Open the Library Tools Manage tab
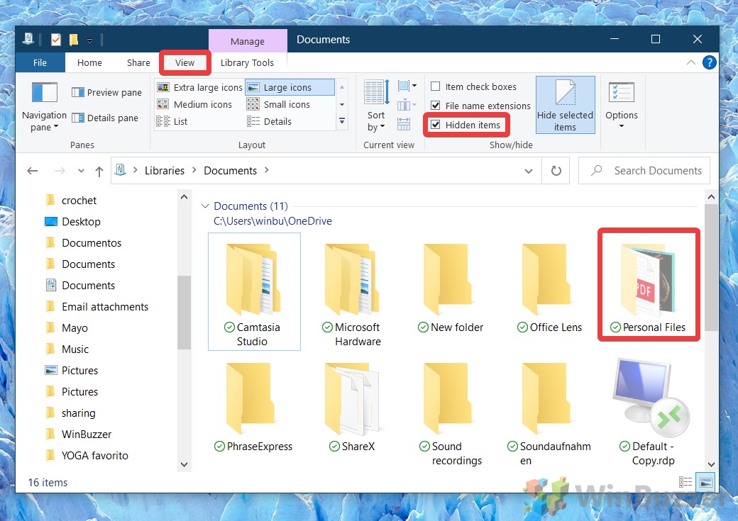The image size is (738, 521). (x=248, y=40)
